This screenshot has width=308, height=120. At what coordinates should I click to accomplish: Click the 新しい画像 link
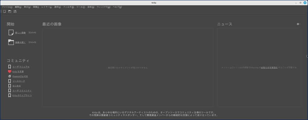pos(20,33)
